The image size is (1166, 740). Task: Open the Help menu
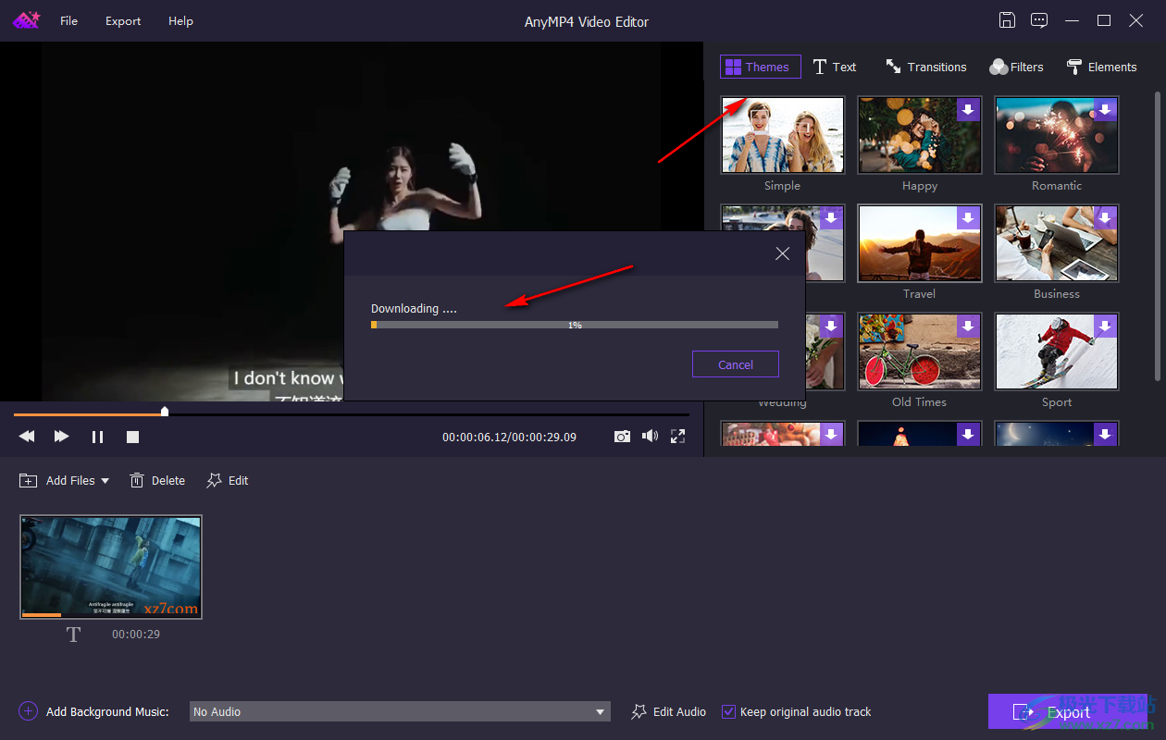pyautogui.click(x=180, y=20)
